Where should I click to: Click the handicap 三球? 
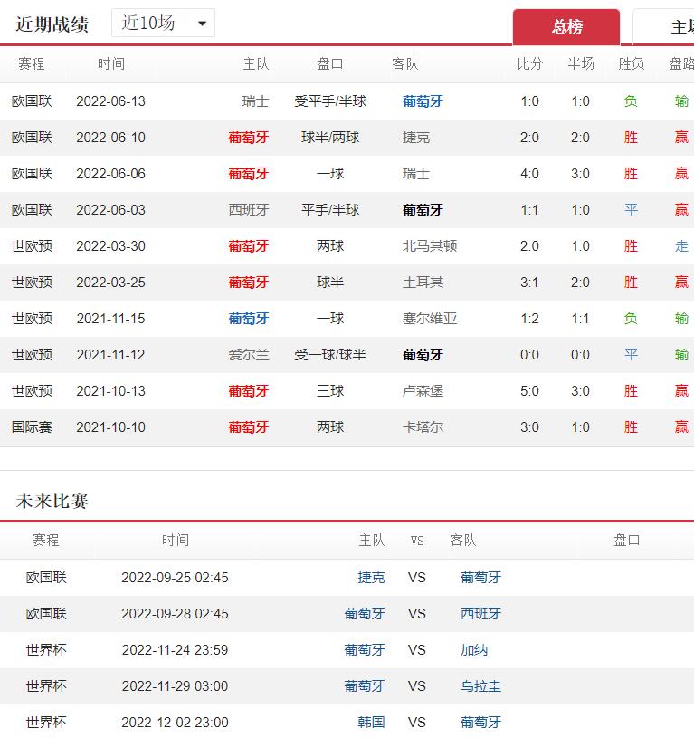click(x=330, y=391)
